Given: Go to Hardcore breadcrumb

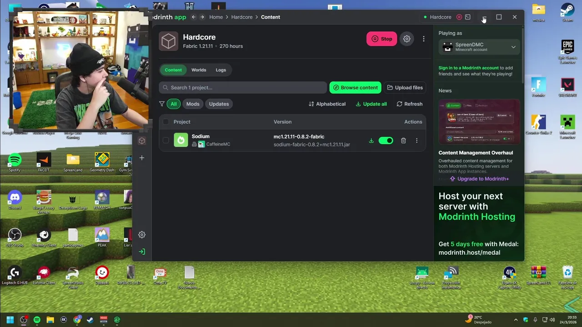Looking at the screenshot, I should 242,17.
